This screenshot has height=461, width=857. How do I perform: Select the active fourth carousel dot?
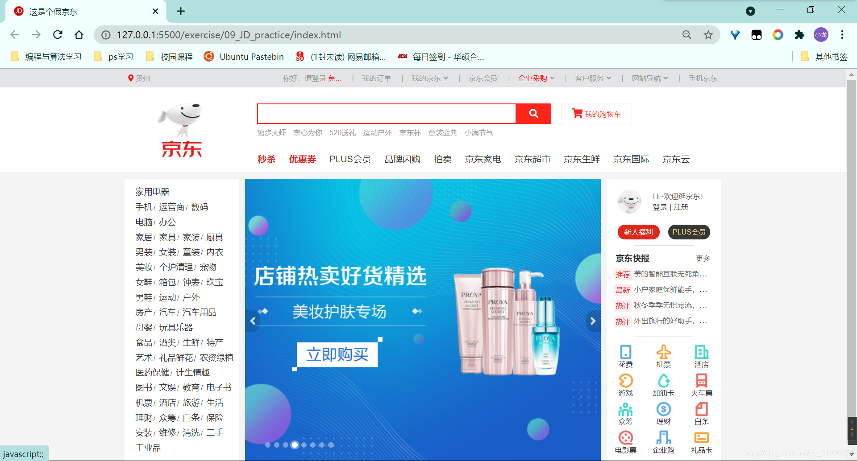coord(295,445)
